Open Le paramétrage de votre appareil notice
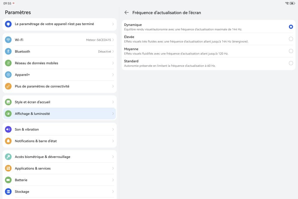298x199 pixels. click(59, 24)
